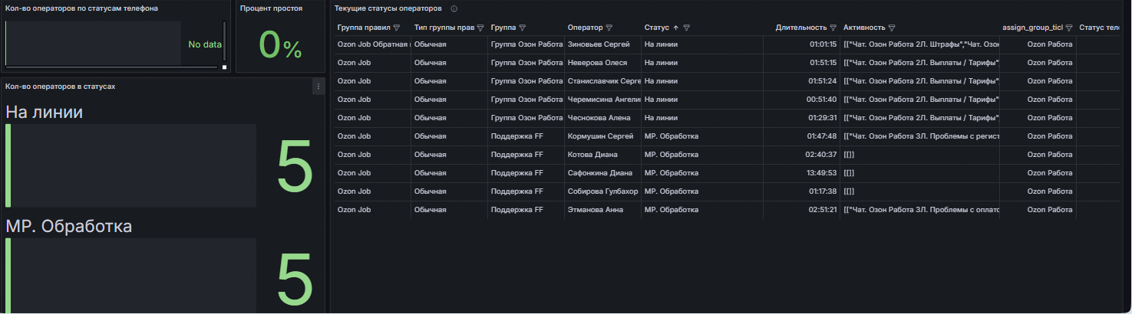
Task: Open filter for assign_group_ticl column
Action: 1069,28
